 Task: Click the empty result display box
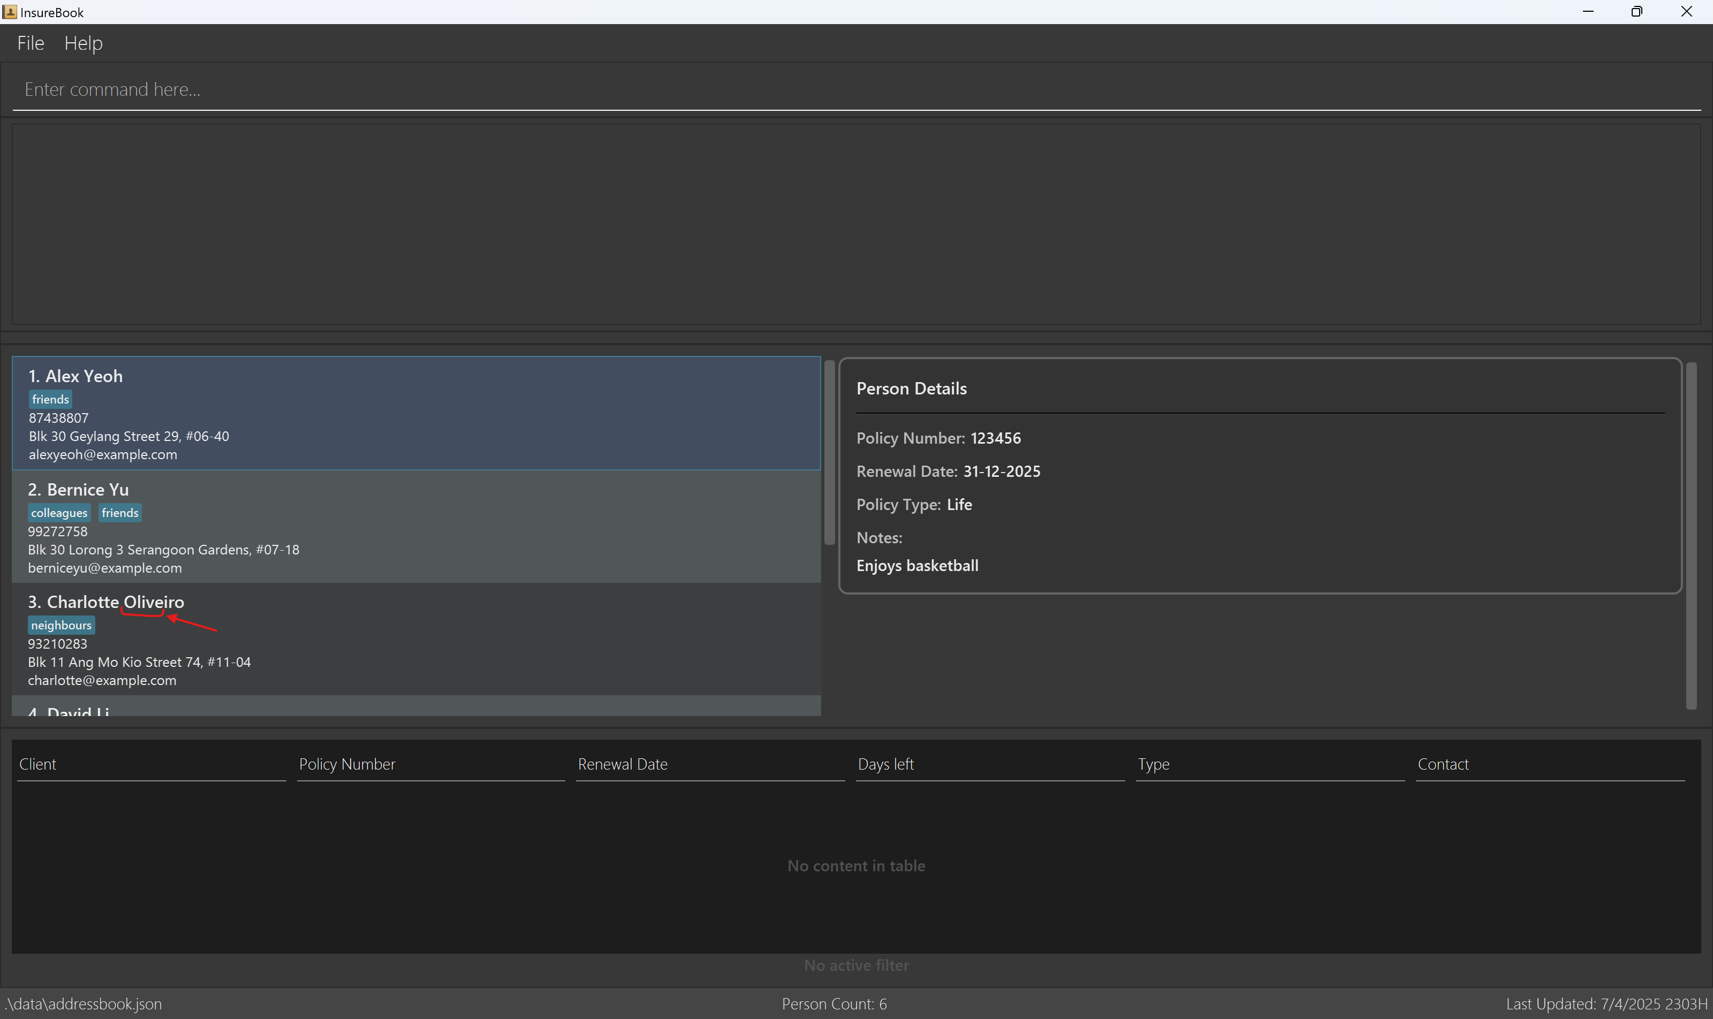856,224
